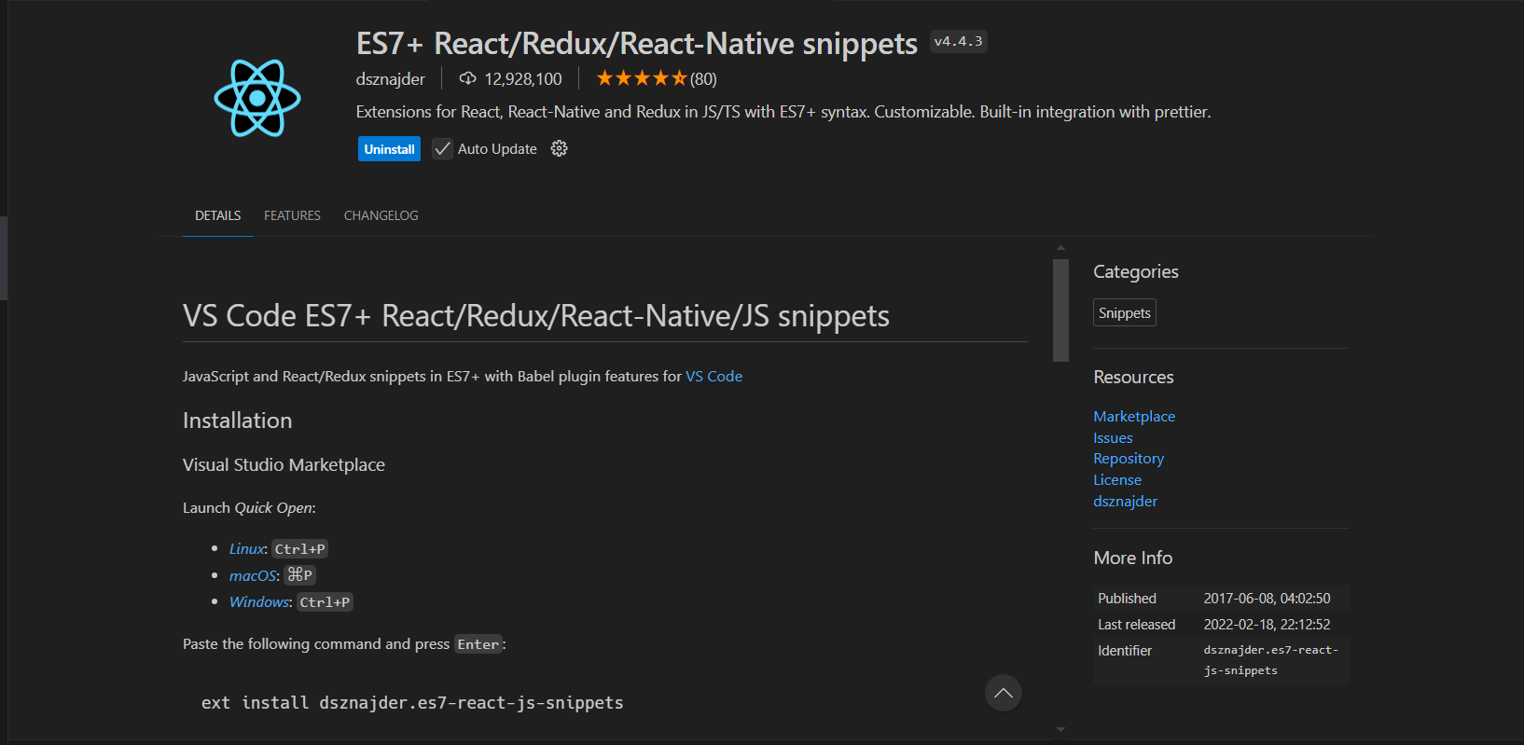Click the extension identifier value

point(1270,660)
